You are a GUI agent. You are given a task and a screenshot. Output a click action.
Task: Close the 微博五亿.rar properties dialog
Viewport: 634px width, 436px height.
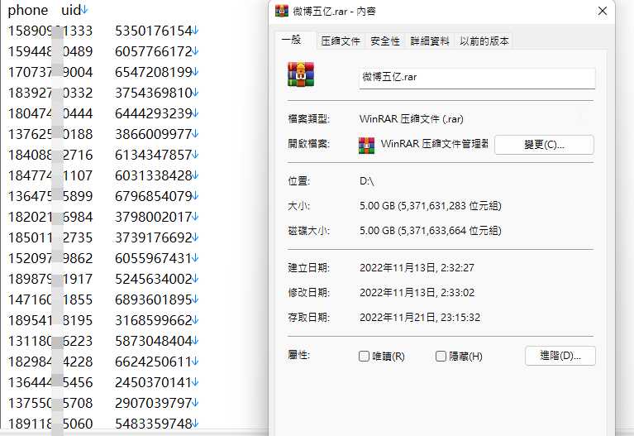tap(602, 11)
